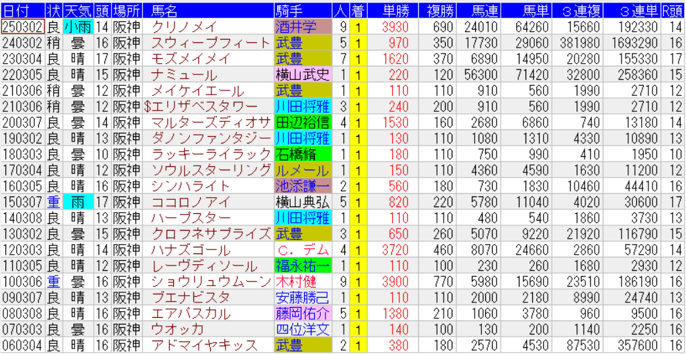This screenshot has height=354, width=686.
Task: Select the 騎手 column header
Action: tap(289, 11)
